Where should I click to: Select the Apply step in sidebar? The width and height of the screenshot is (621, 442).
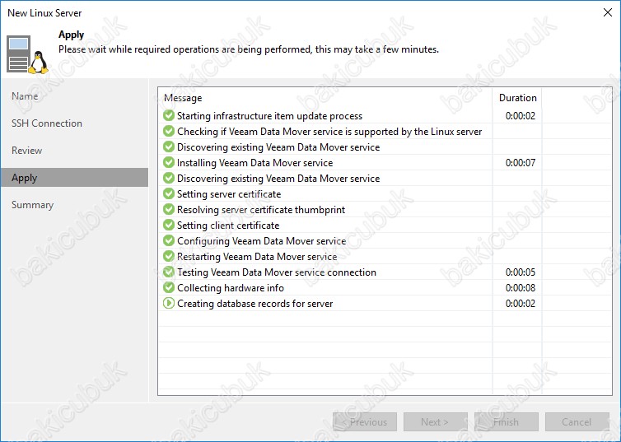coord(74,178)
